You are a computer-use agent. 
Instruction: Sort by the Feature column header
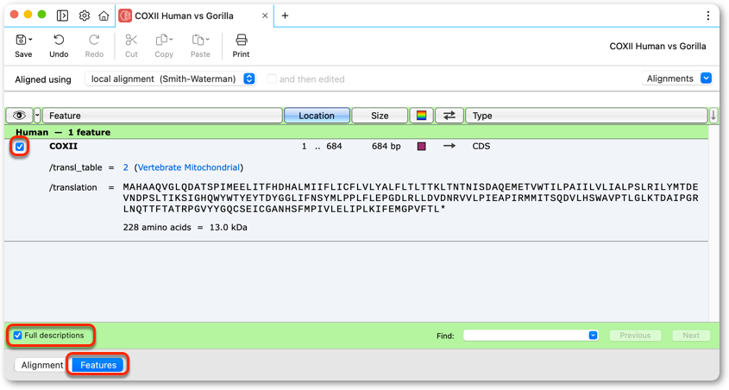tap(162, 116)
